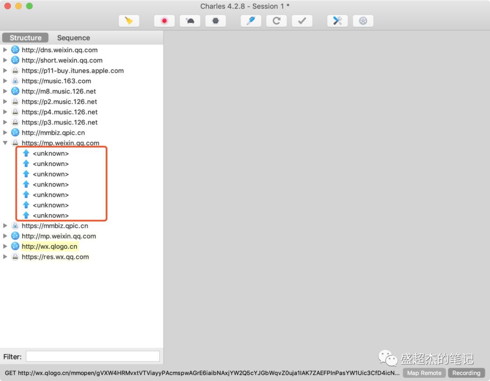Select the https://res.wx.qq.com host label
Image resolution: width=490 pixels, height=381 pixels.
tap(55, 257)
